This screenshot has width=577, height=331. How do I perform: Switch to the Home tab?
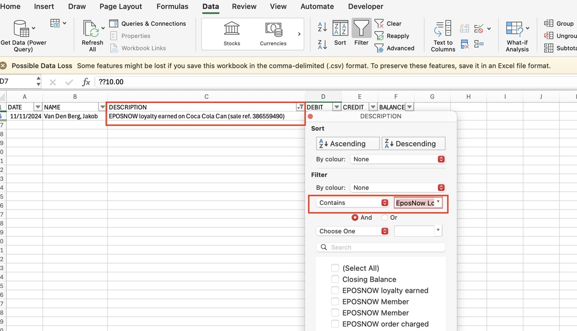pos(10,7)
